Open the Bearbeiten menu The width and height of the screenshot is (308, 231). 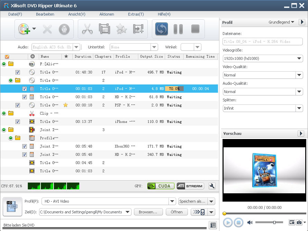[45, 14]
